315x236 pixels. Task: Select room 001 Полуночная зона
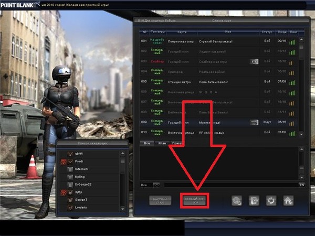coord(218,41)
